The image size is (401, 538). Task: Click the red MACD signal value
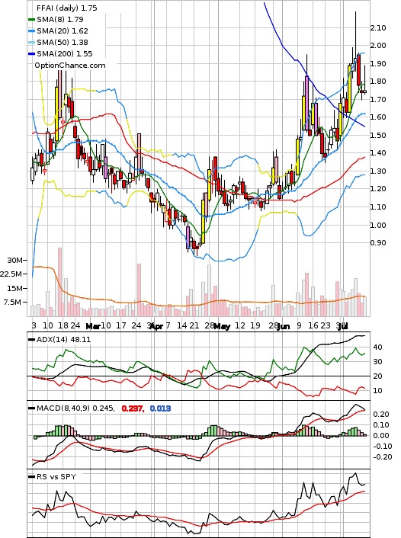coord(133,408)
